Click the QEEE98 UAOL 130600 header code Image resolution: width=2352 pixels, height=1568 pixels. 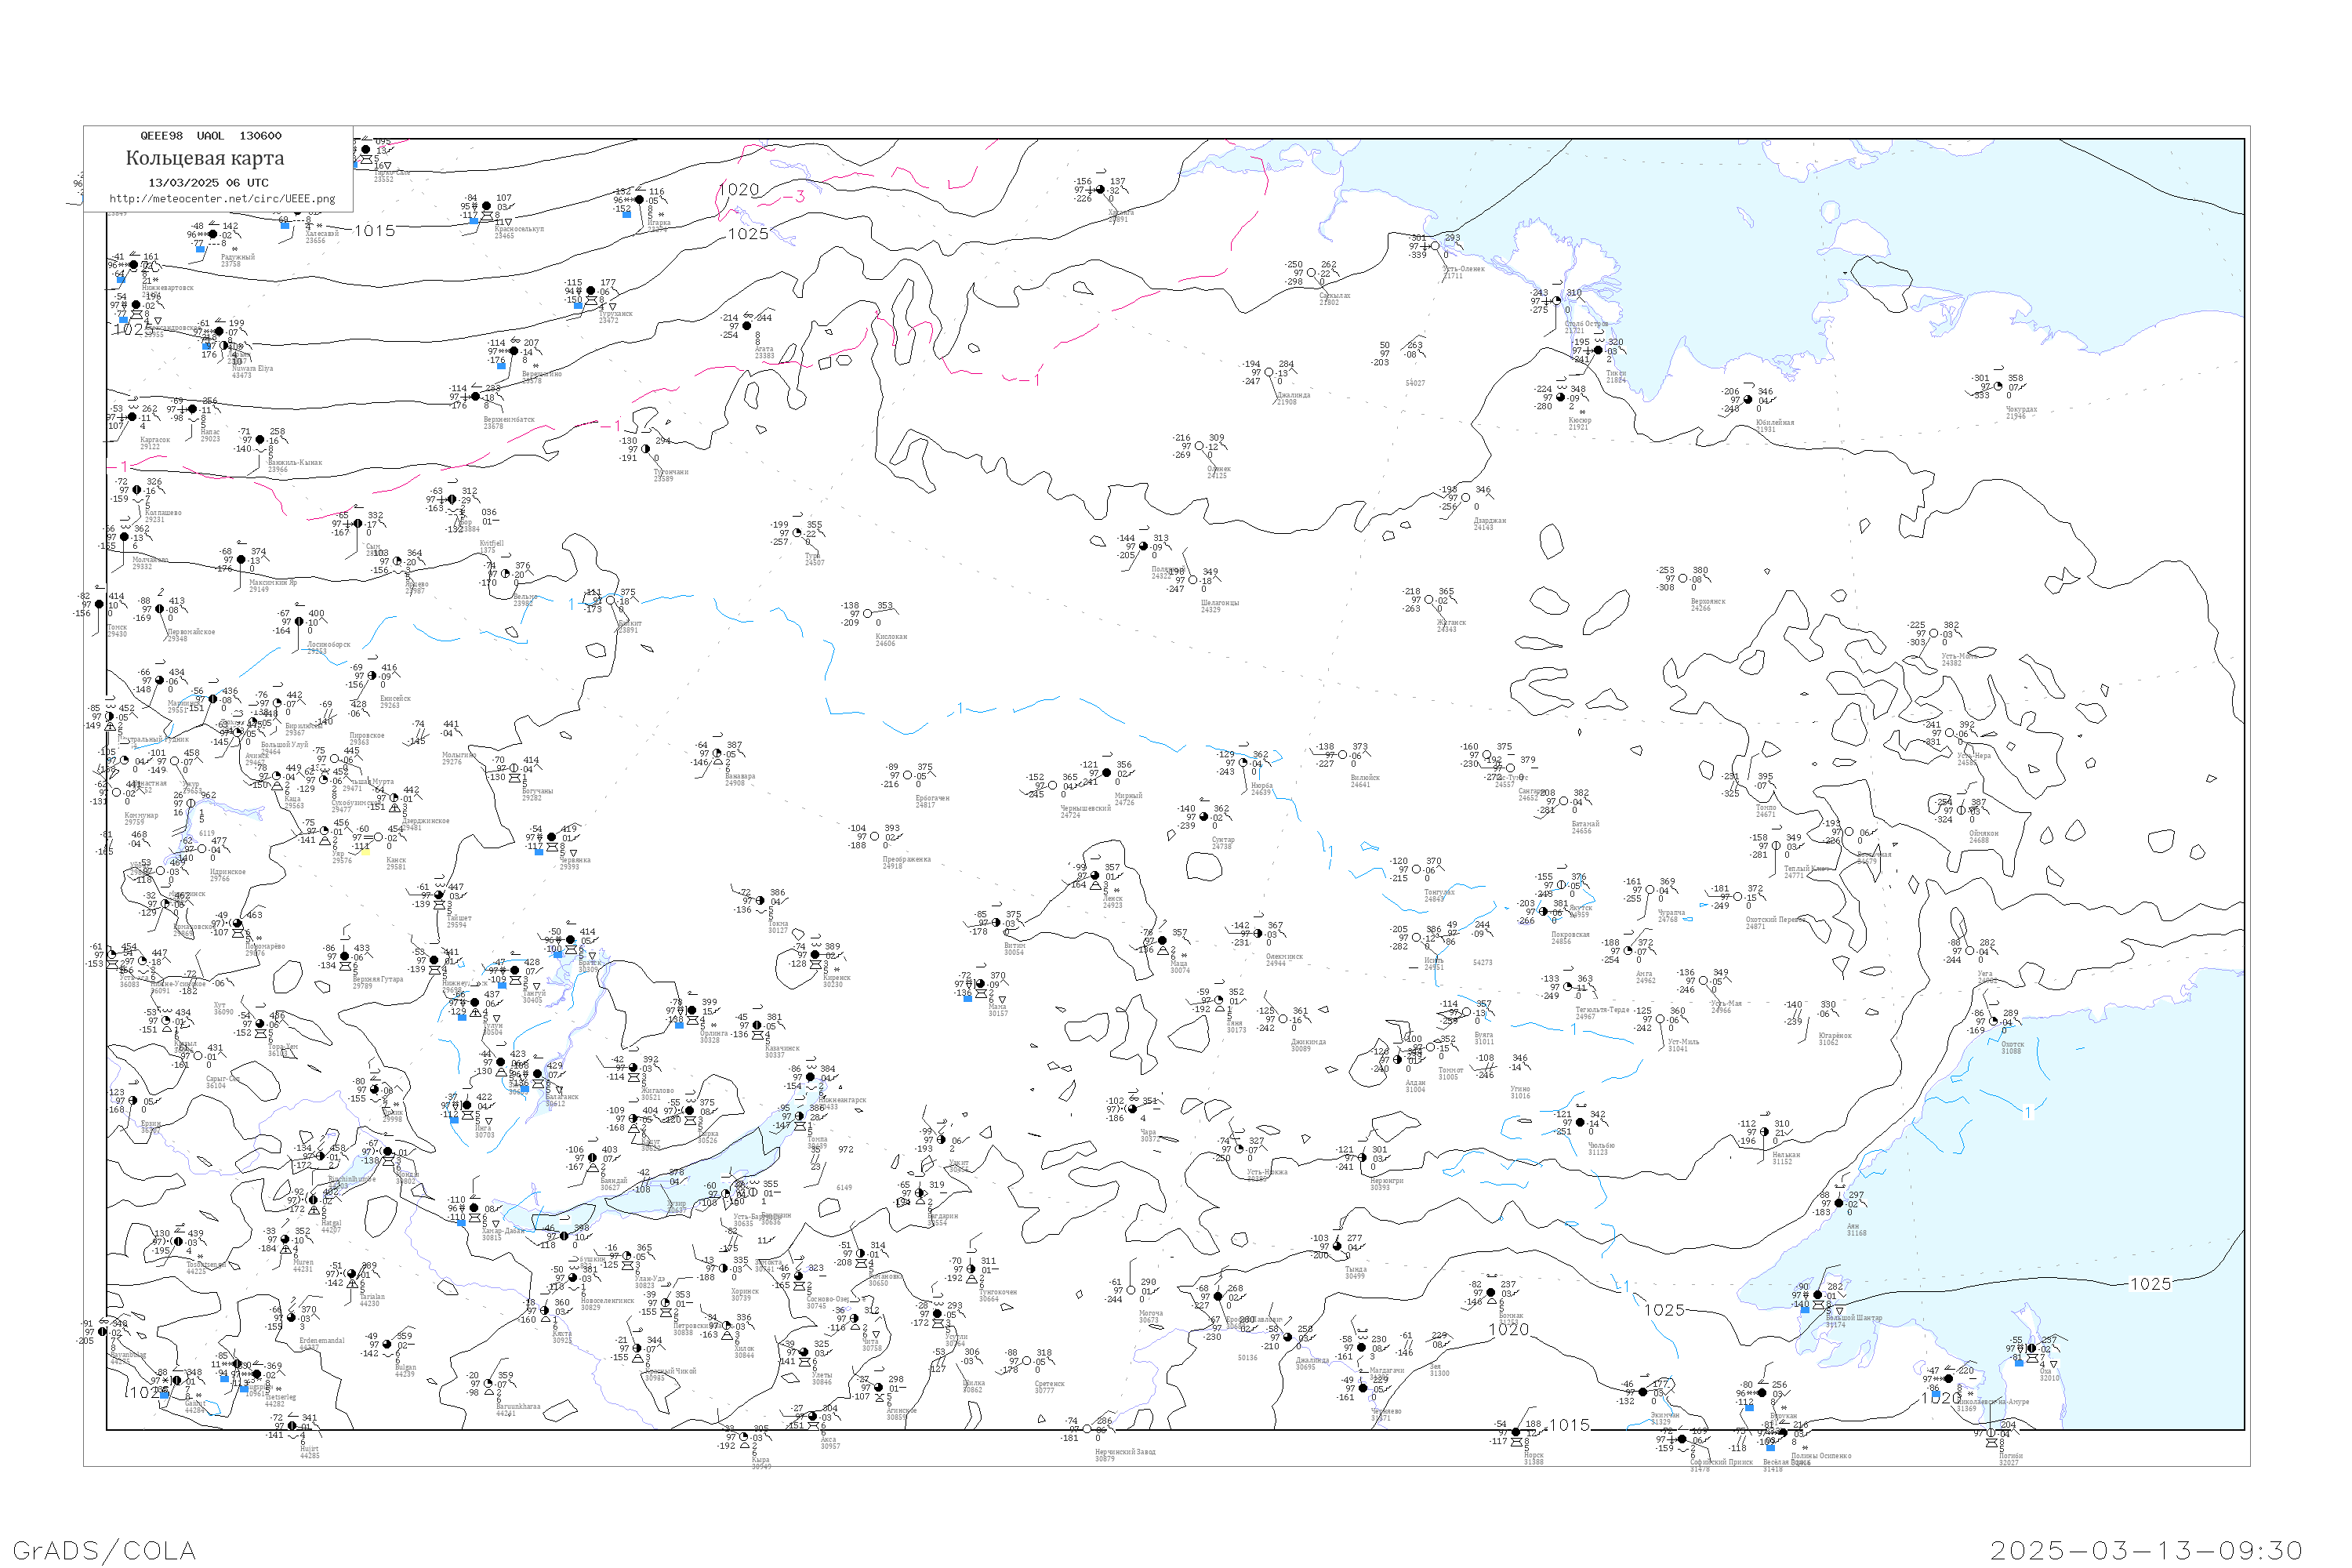point(210,136)
